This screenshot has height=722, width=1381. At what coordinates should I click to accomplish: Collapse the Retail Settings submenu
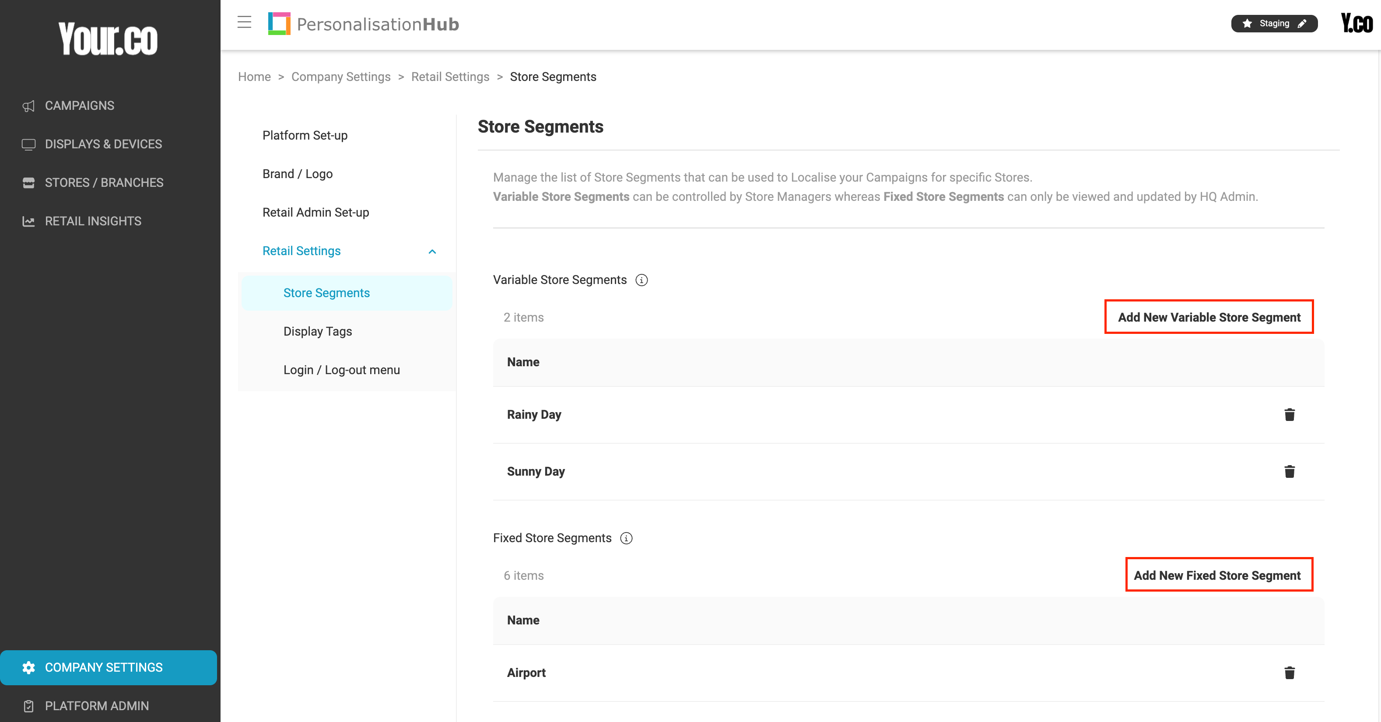(432, 251)
